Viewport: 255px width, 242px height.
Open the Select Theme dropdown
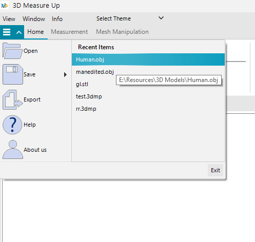click(130, 18)
